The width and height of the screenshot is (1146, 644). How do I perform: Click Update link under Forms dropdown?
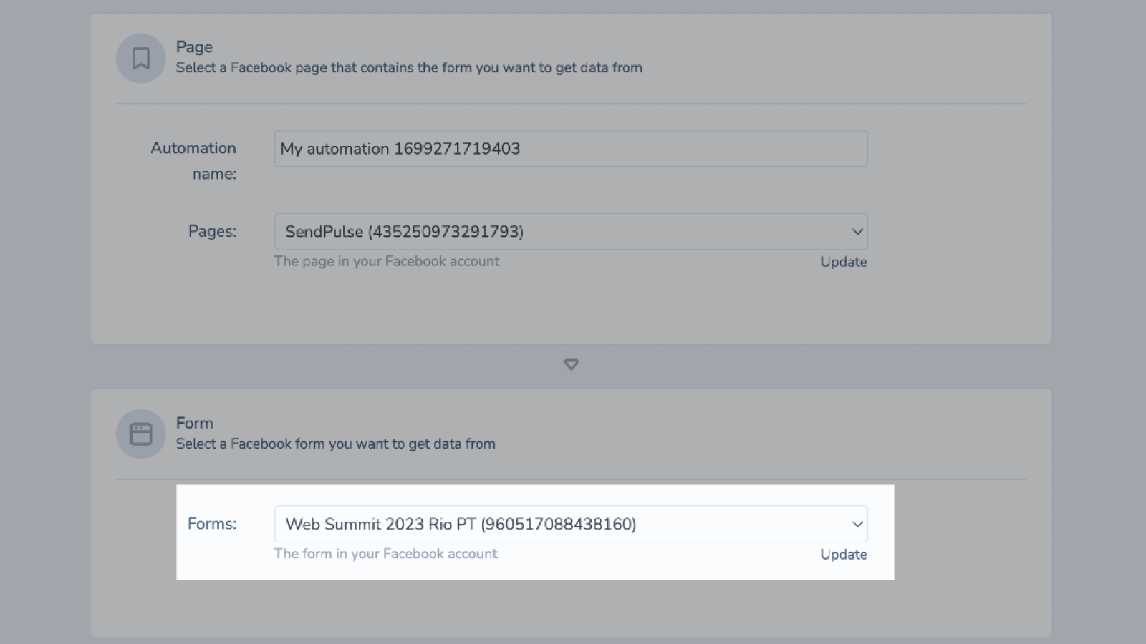coord(843,555)
